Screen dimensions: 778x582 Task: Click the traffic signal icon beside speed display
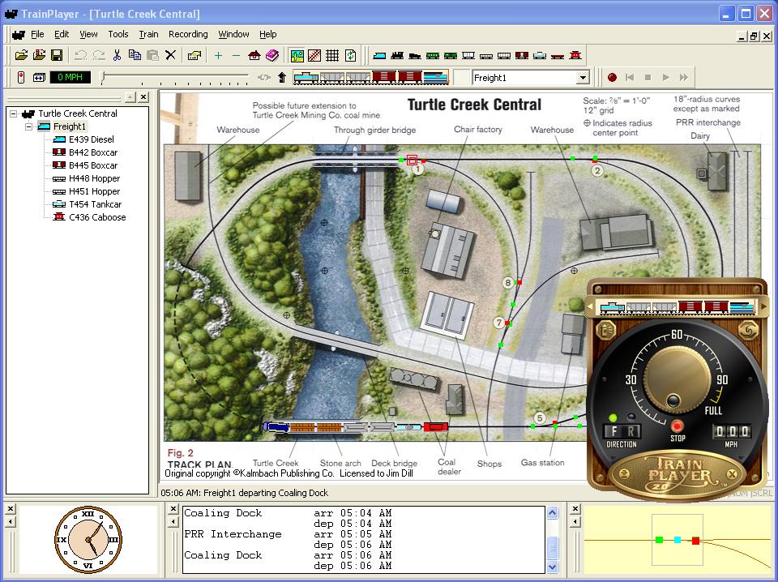click(x=21, y=77)
